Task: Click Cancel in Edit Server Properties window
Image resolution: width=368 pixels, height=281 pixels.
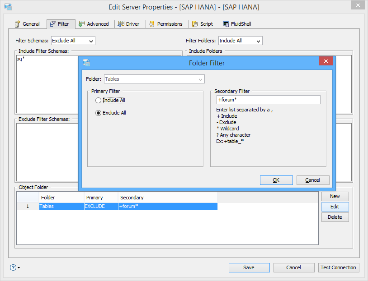Action: [x=294, y=267]
